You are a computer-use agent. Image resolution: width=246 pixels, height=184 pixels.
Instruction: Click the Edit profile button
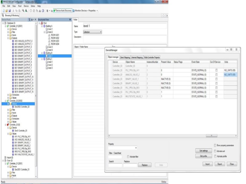(204, 156)
